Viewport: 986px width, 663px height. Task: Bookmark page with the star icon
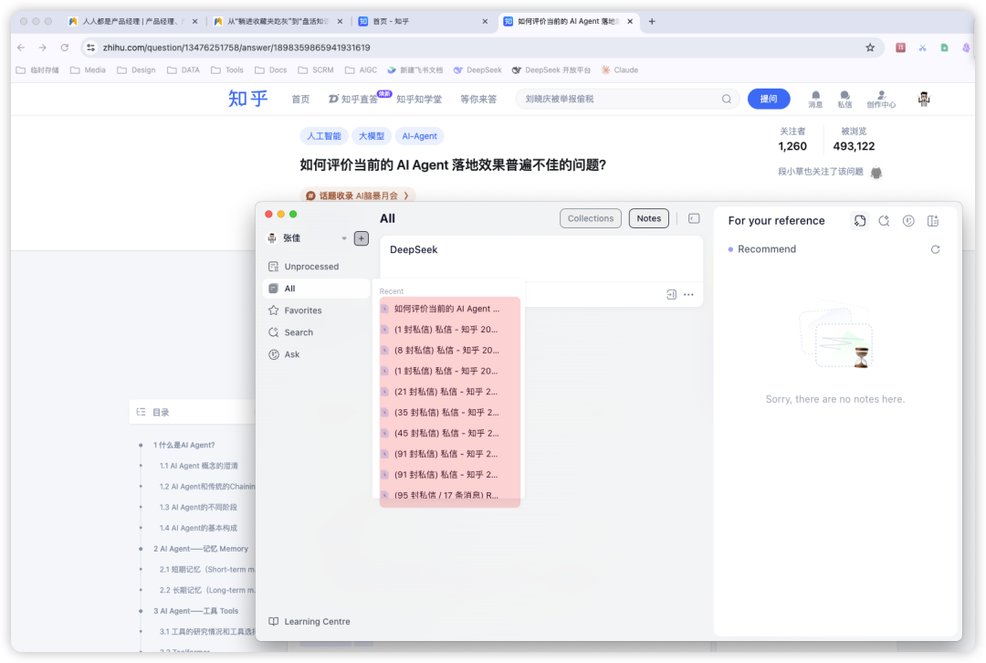tap(870, 47)
